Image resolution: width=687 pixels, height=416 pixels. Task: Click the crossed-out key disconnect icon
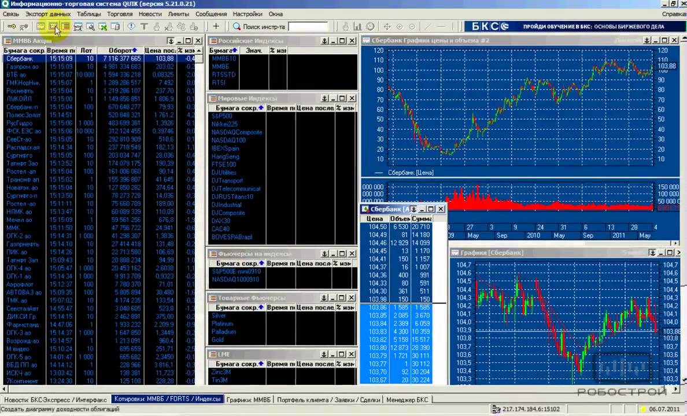[x=24, y=27]
